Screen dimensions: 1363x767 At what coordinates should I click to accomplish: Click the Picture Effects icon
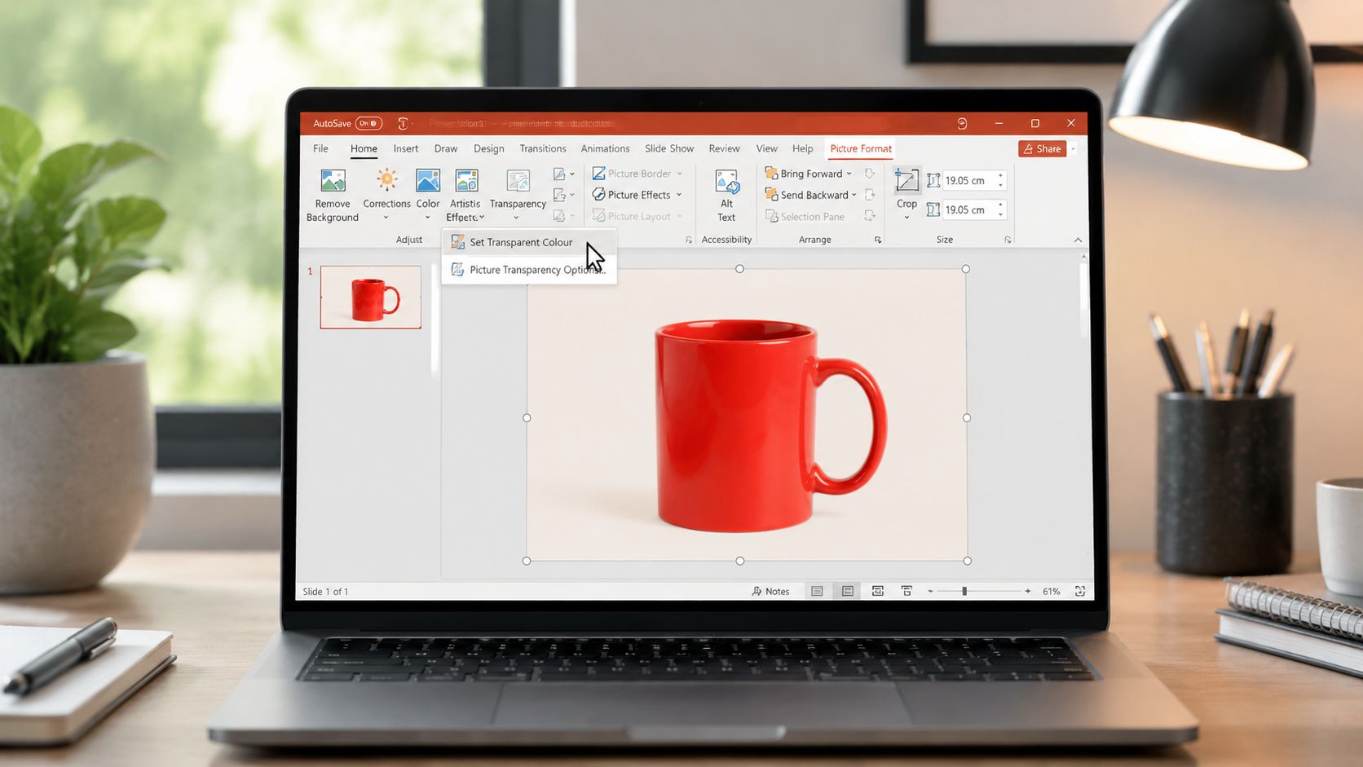598,195
